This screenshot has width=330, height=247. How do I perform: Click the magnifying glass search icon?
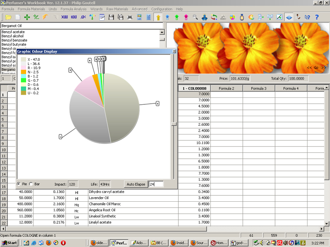195,17
